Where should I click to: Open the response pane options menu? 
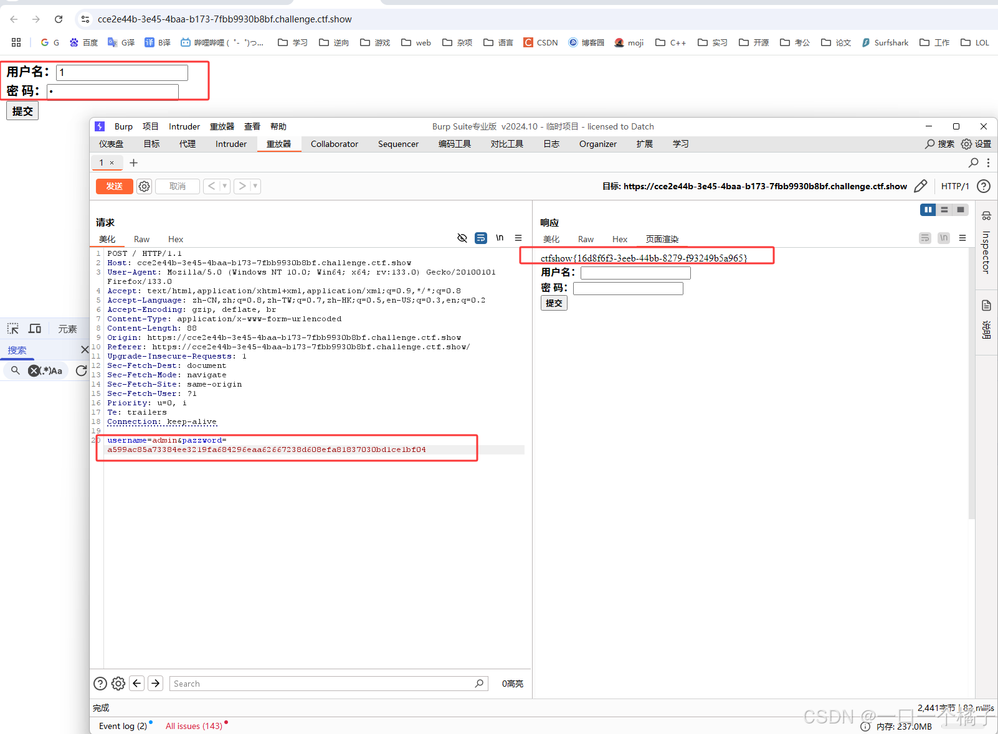click(962, 238)
